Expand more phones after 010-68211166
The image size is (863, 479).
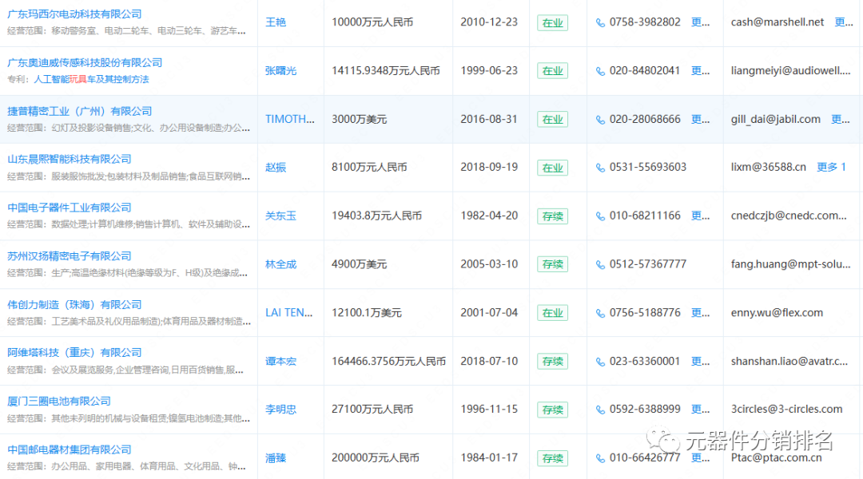(700, 216)
